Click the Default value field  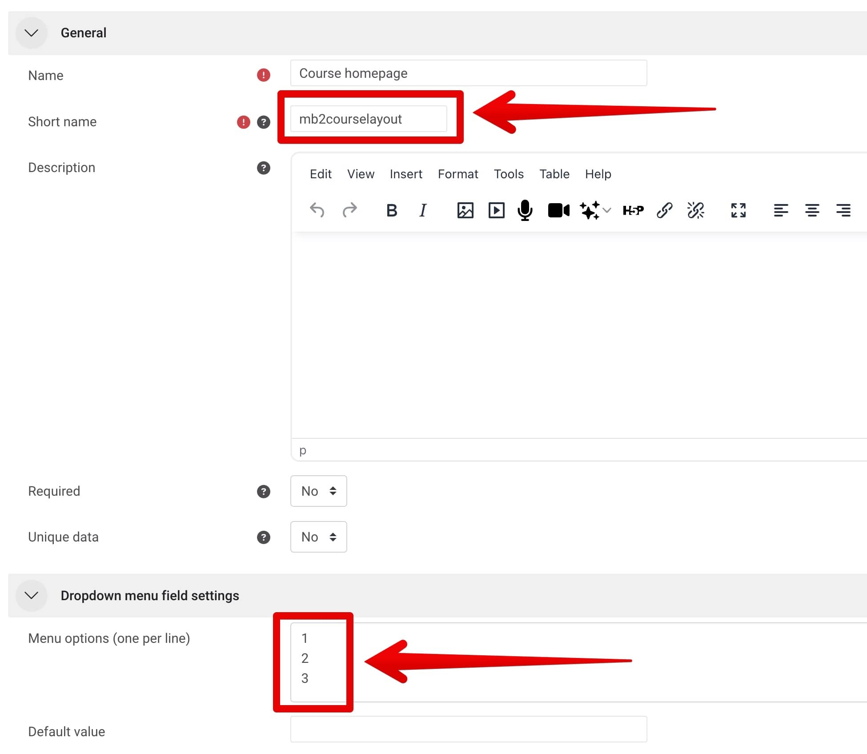tap(469, 729)
